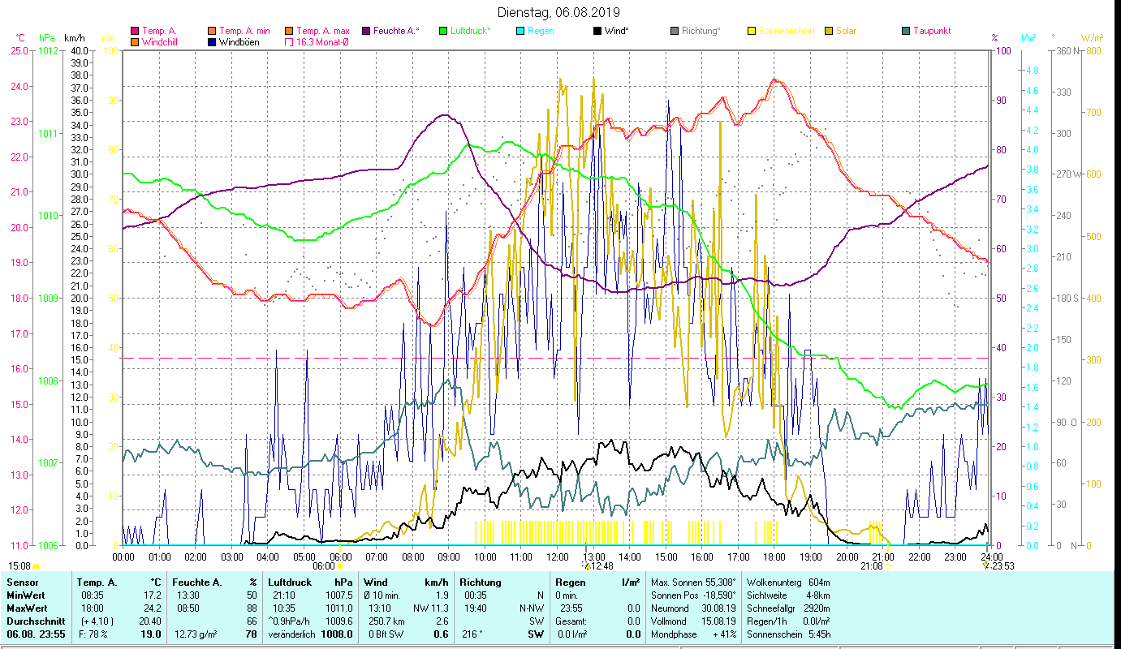Click the 'Windböen' legend label
The image size is (1121, 649).
point(239,42)
